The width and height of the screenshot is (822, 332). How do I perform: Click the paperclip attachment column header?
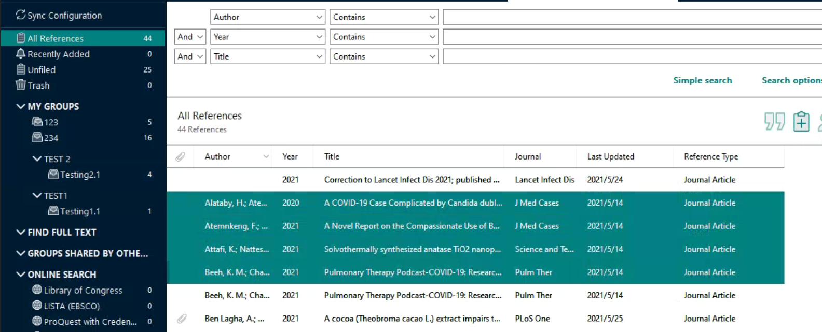pos(180,156)
